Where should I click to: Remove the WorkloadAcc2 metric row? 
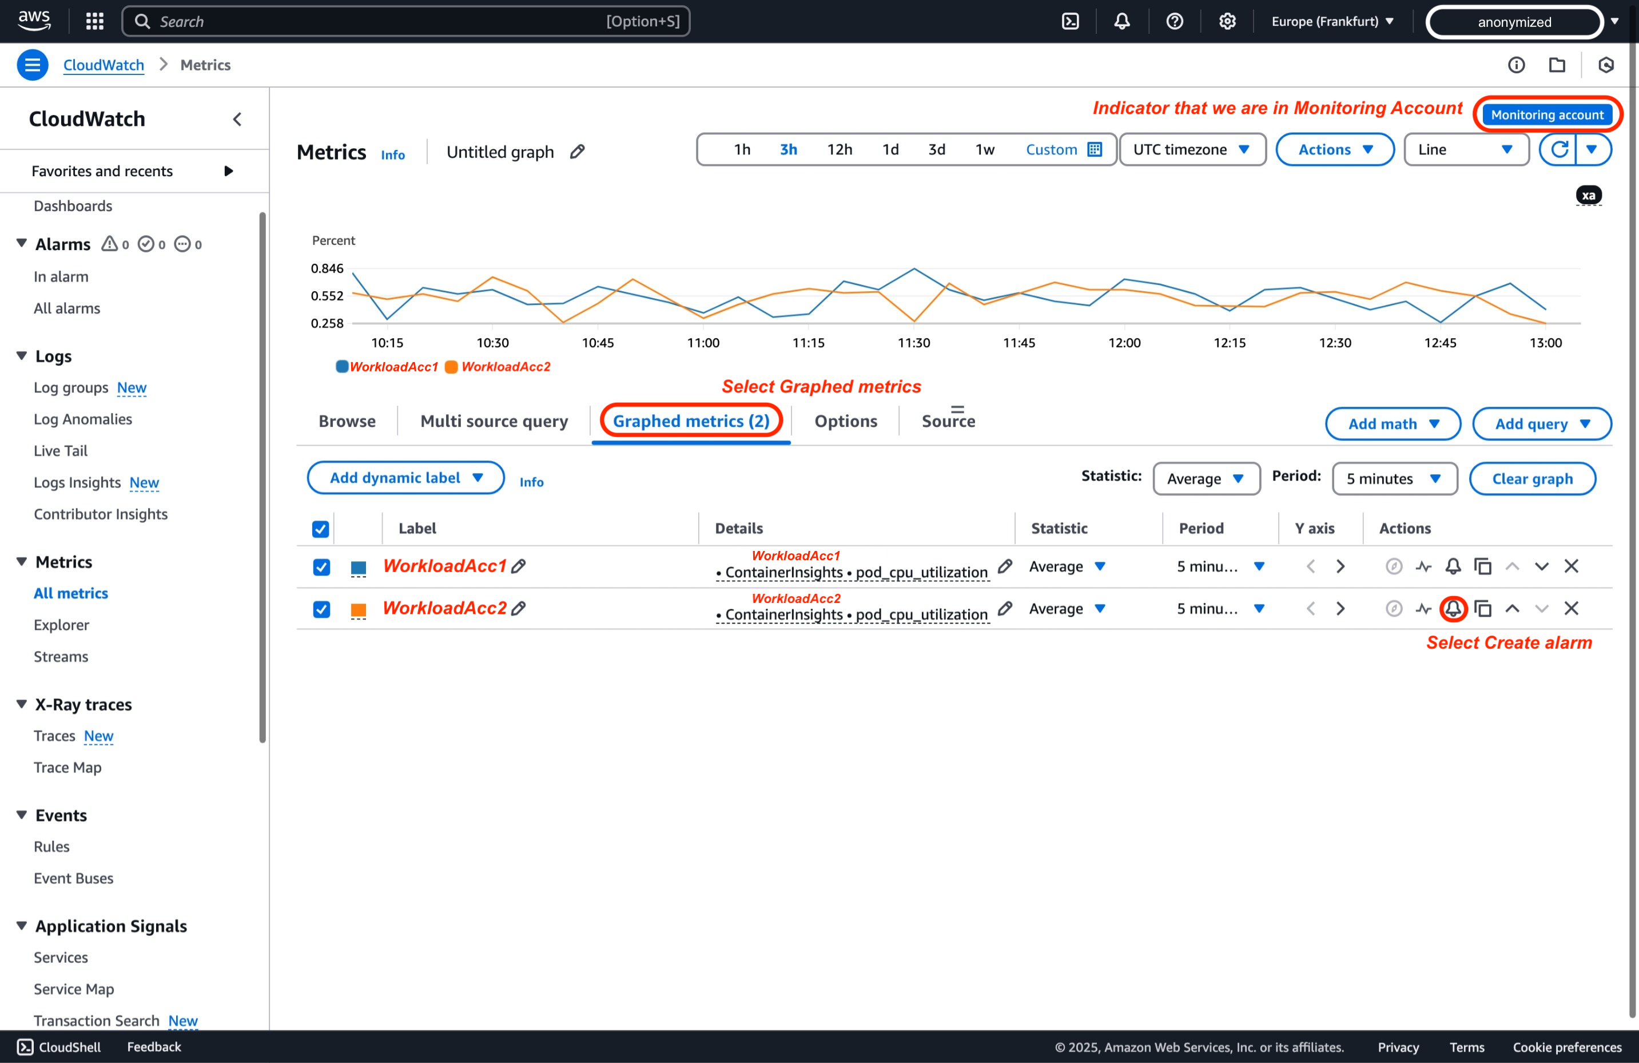[1571, 608]
